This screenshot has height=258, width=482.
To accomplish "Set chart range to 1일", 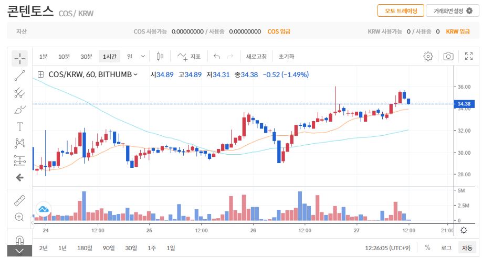I will click(x=171, y=248).
